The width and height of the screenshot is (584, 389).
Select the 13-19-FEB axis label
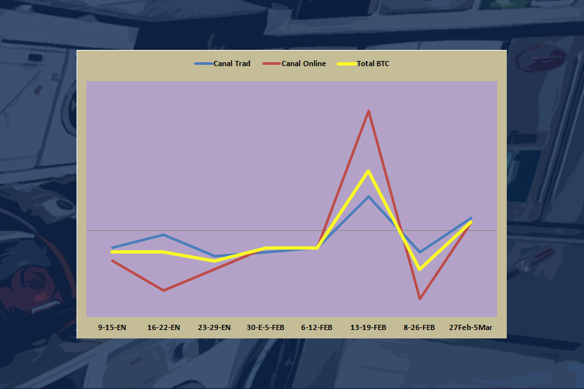point(369,327)
